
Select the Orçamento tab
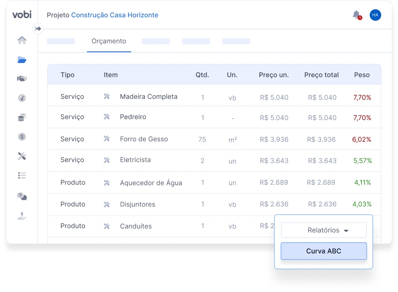(109, 41)
